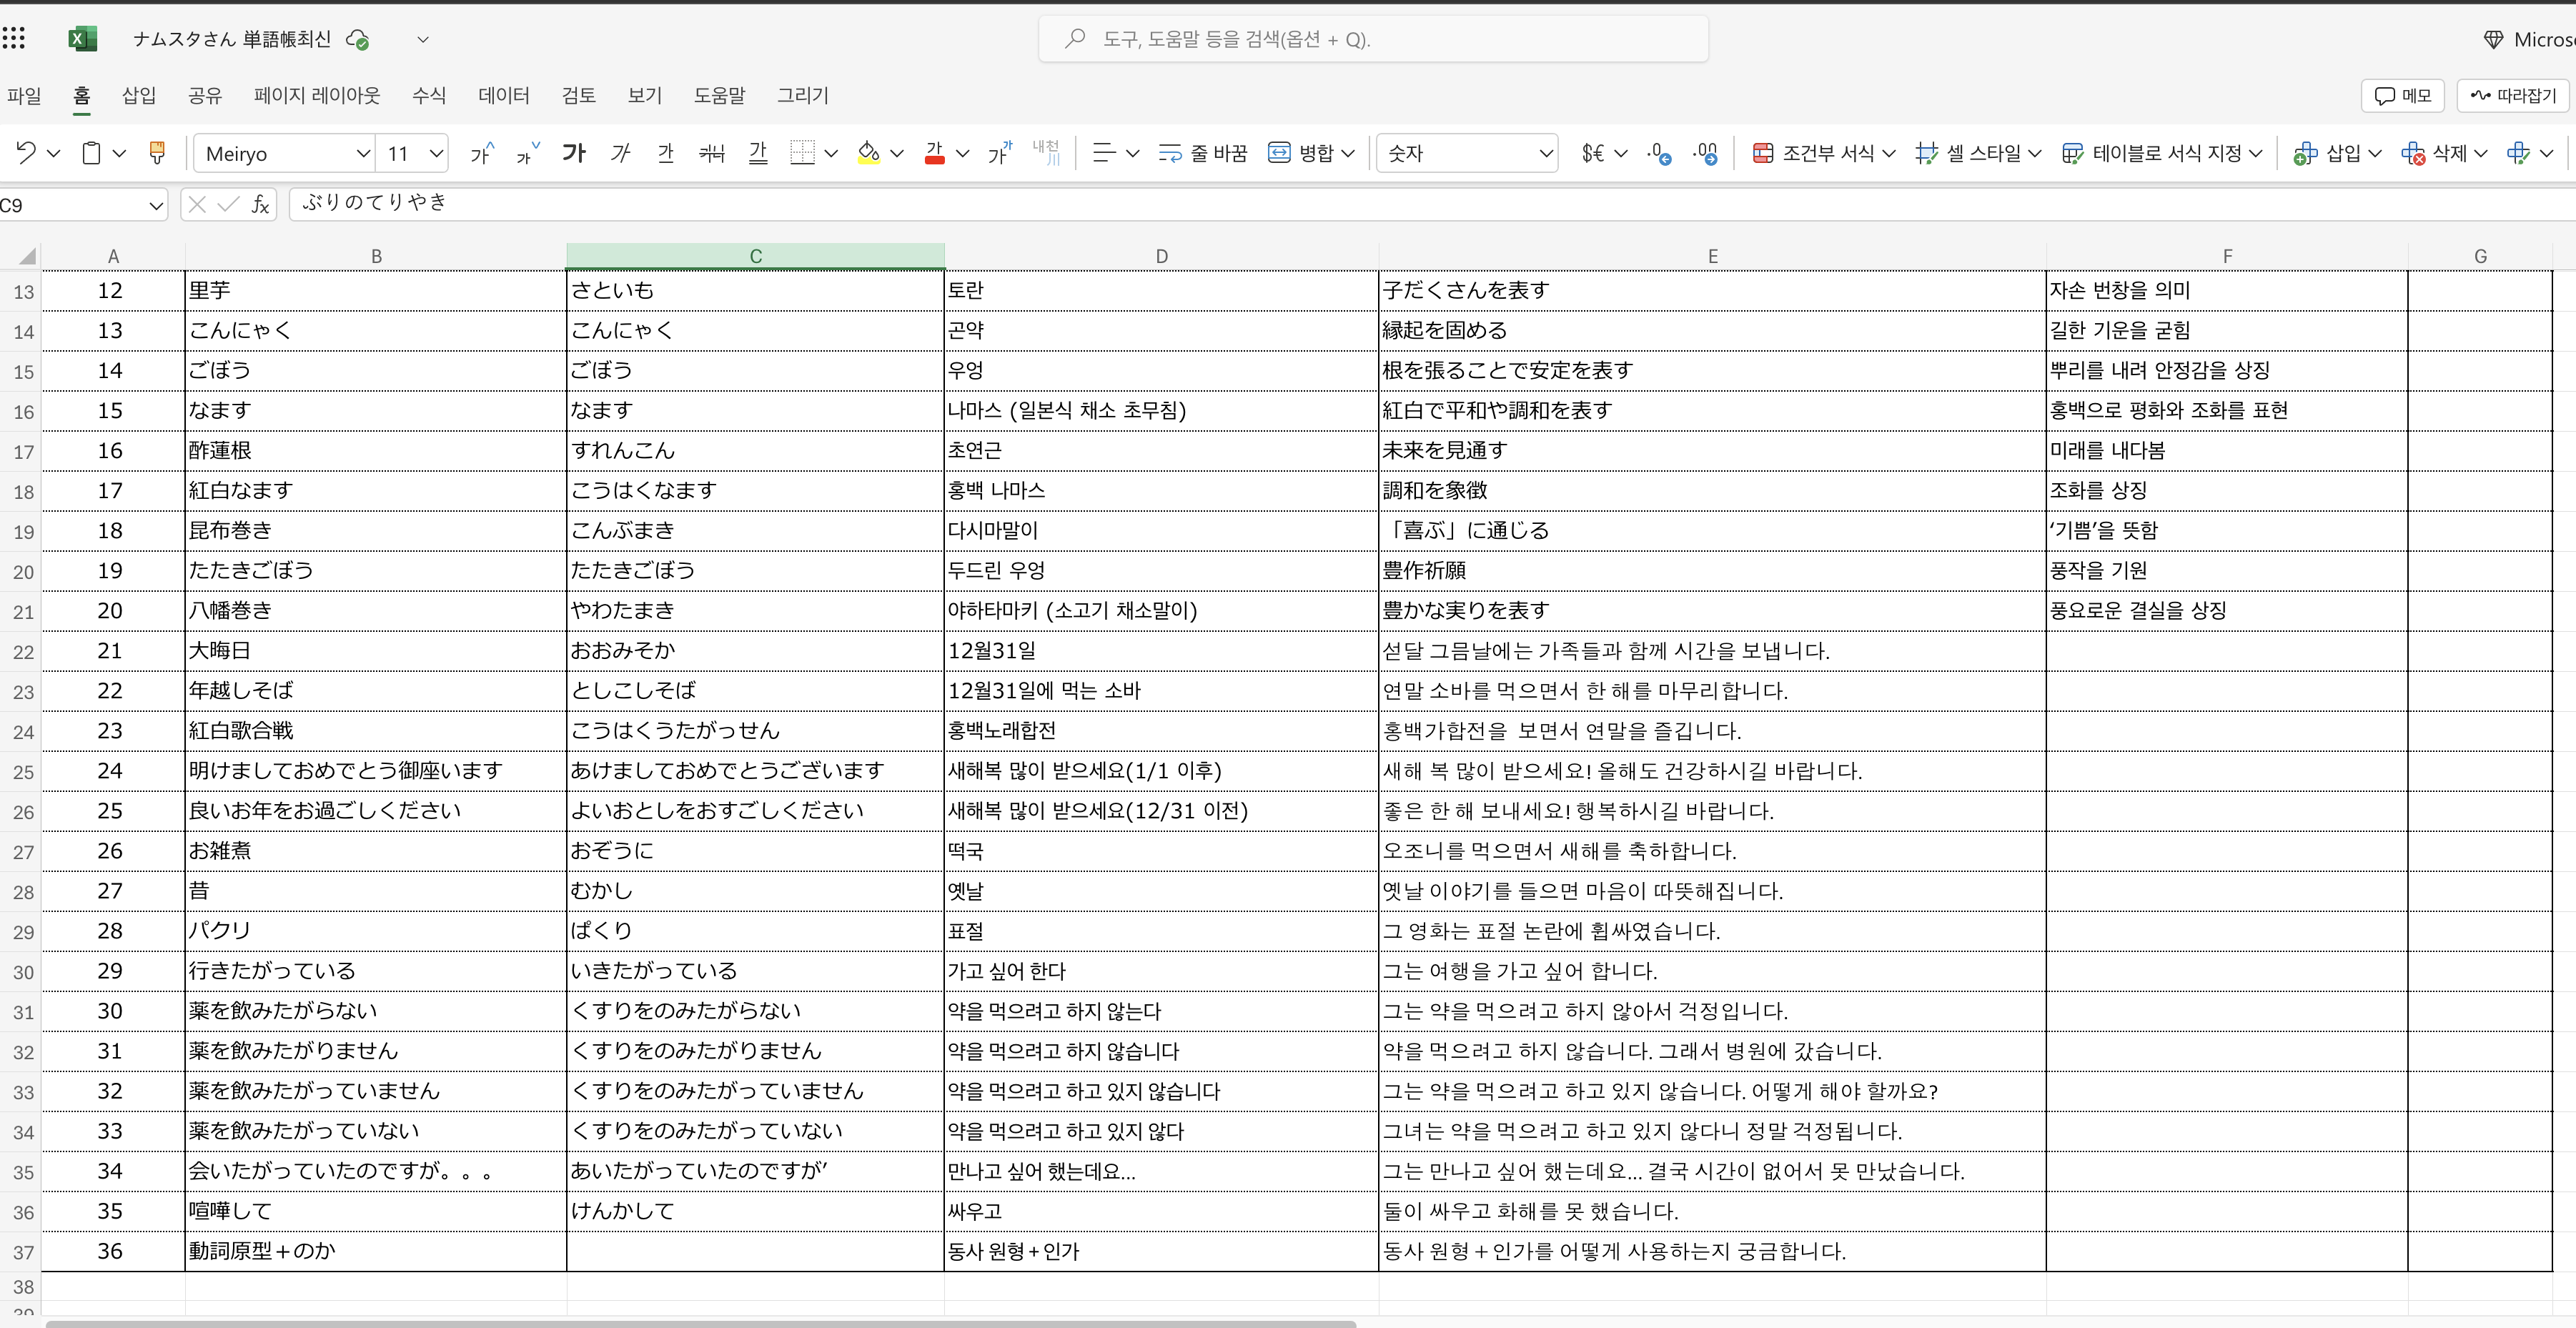This screenshot has width=2576, height=1328.
Task: Click the search box for tools and help
Action: coord(1372,39)
